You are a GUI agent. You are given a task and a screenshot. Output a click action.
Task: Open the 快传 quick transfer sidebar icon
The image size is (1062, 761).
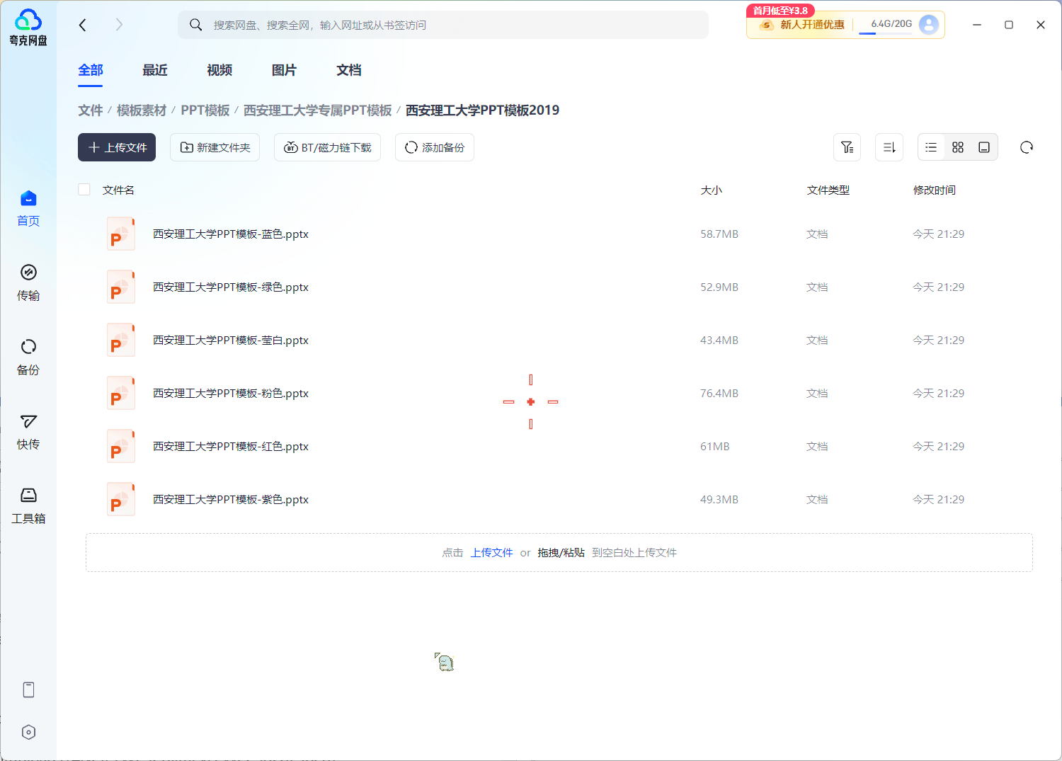(x=28, y=421)
